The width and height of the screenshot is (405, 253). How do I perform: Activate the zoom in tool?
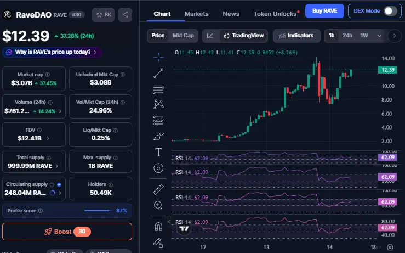158,205
